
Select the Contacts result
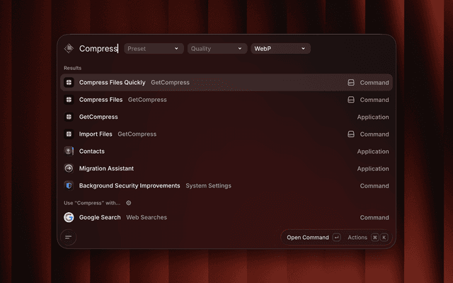(x=226, y=151)
